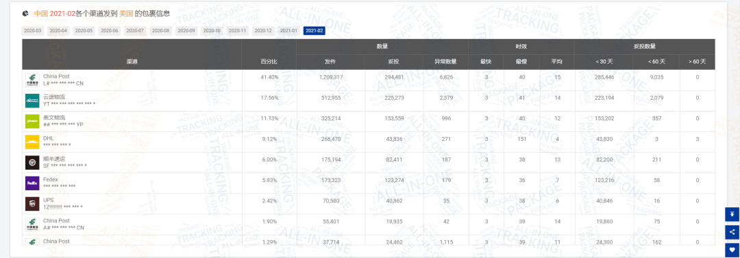
Task: Click the 妥投数量 group header
Action: click(x=645, y=47)
